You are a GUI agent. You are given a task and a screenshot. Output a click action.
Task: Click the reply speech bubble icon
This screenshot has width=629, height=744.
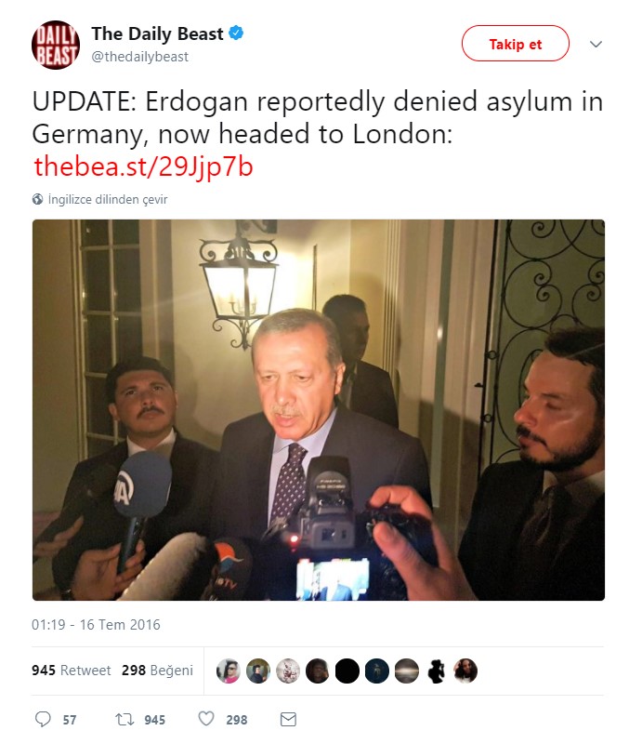click(43, 719)
